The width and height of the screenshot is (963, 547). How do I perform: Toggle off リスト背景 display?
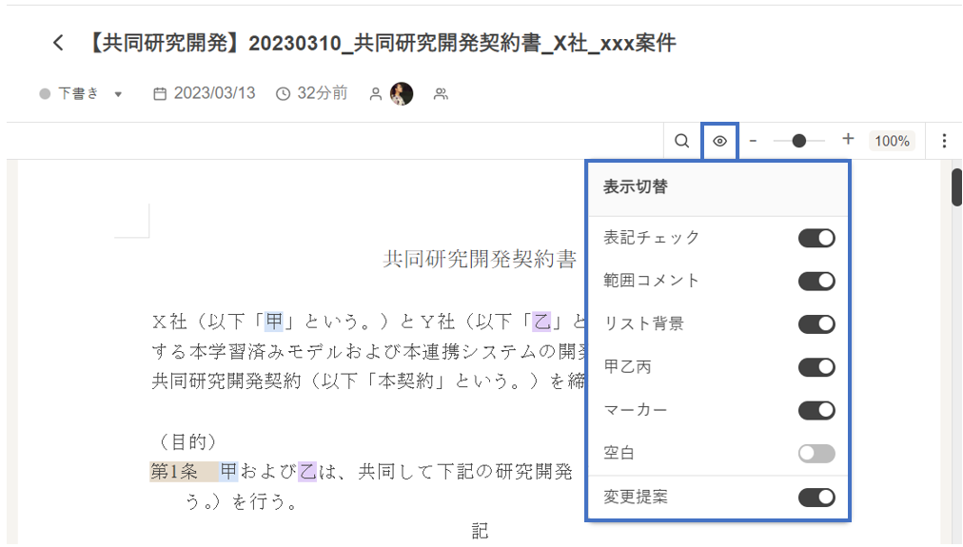816,324
